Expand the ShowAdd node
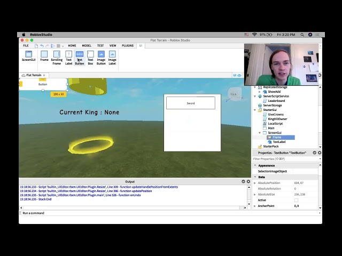 coord(260,92)
